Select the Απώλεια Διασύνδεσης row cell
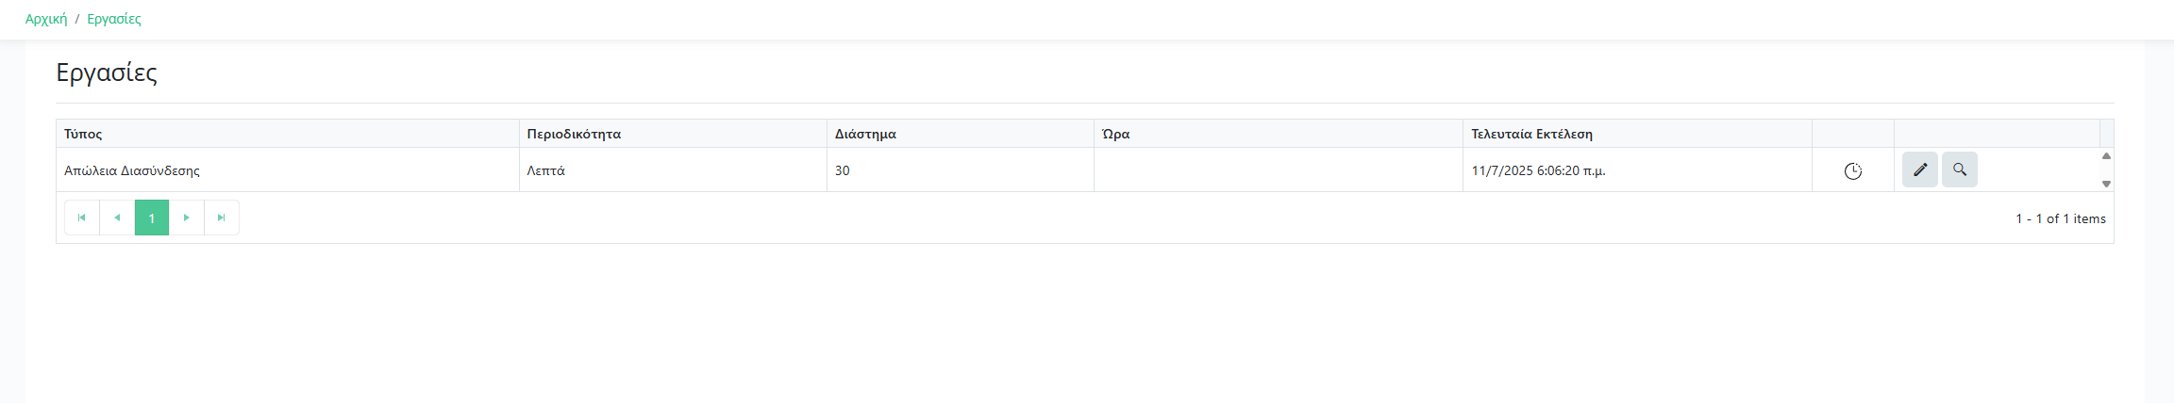Screen dimensions: 2174x403 coord(132,170)
